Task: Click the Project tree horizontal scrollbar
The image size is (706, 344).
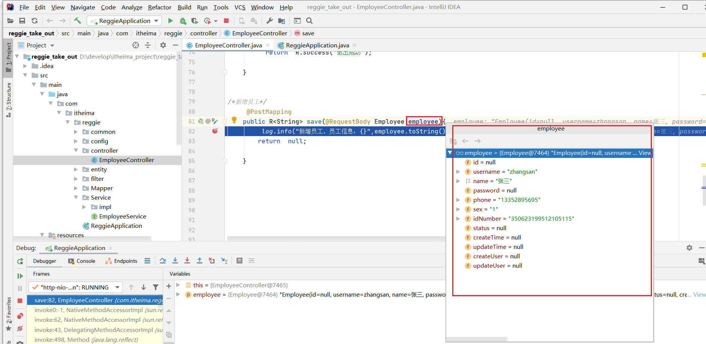Action: tap(82, 238)
